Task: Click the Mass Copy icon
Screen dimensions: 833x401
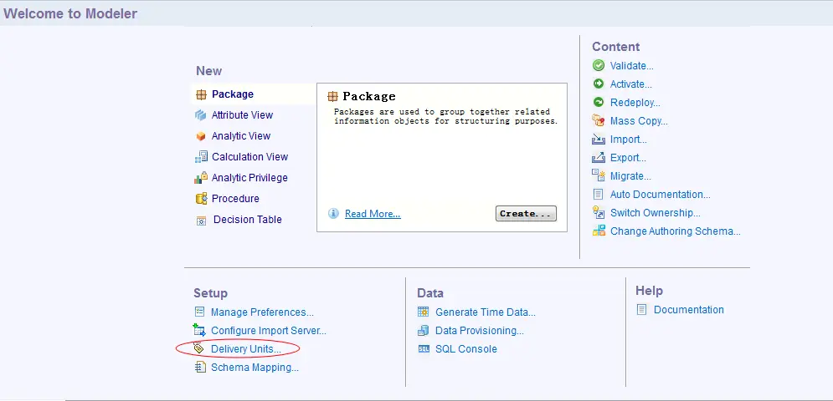Action: 599,121
